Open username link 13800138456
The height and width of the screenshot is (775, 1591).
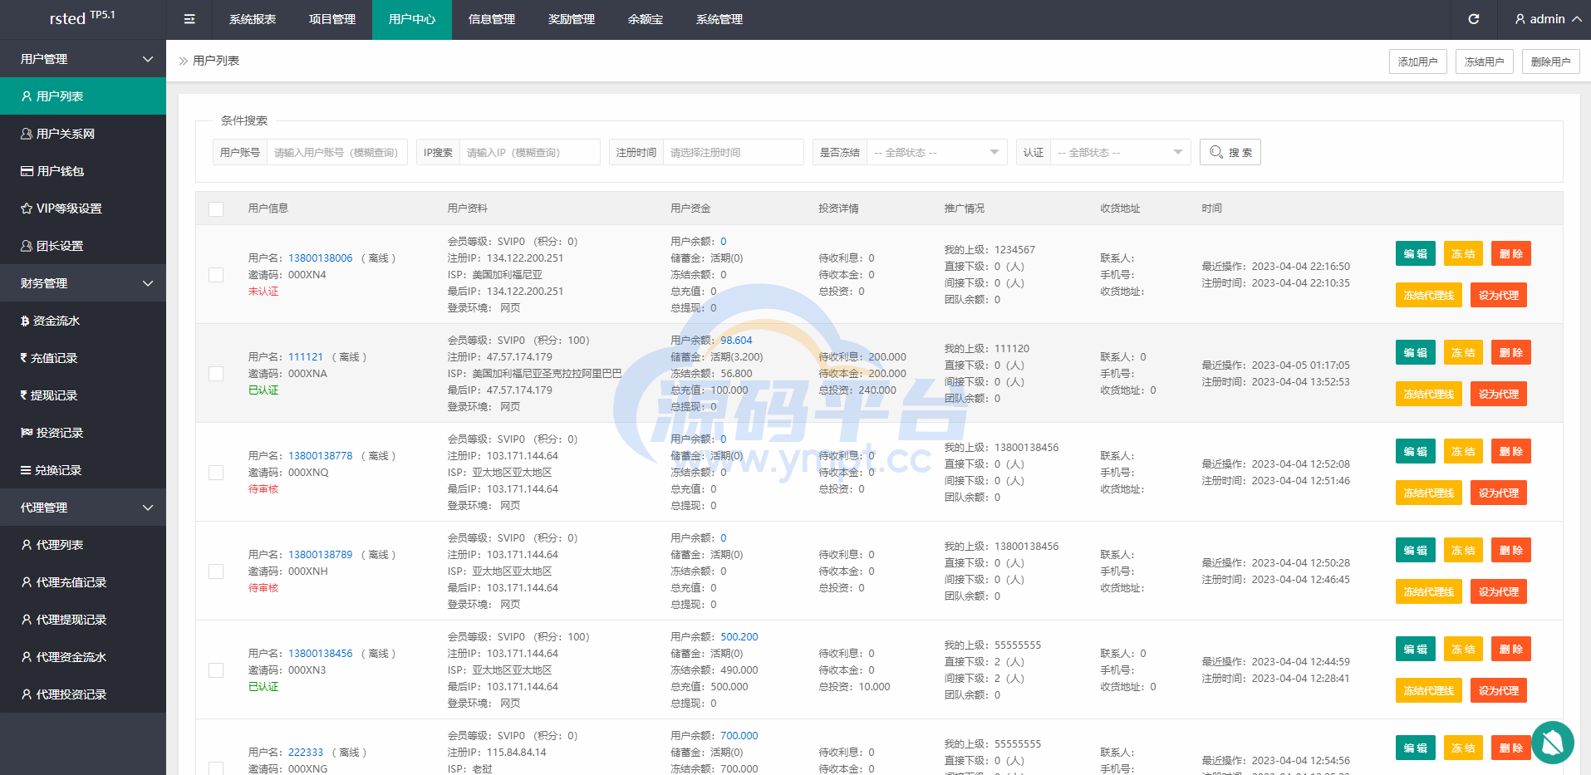click(x=321, y=654)
